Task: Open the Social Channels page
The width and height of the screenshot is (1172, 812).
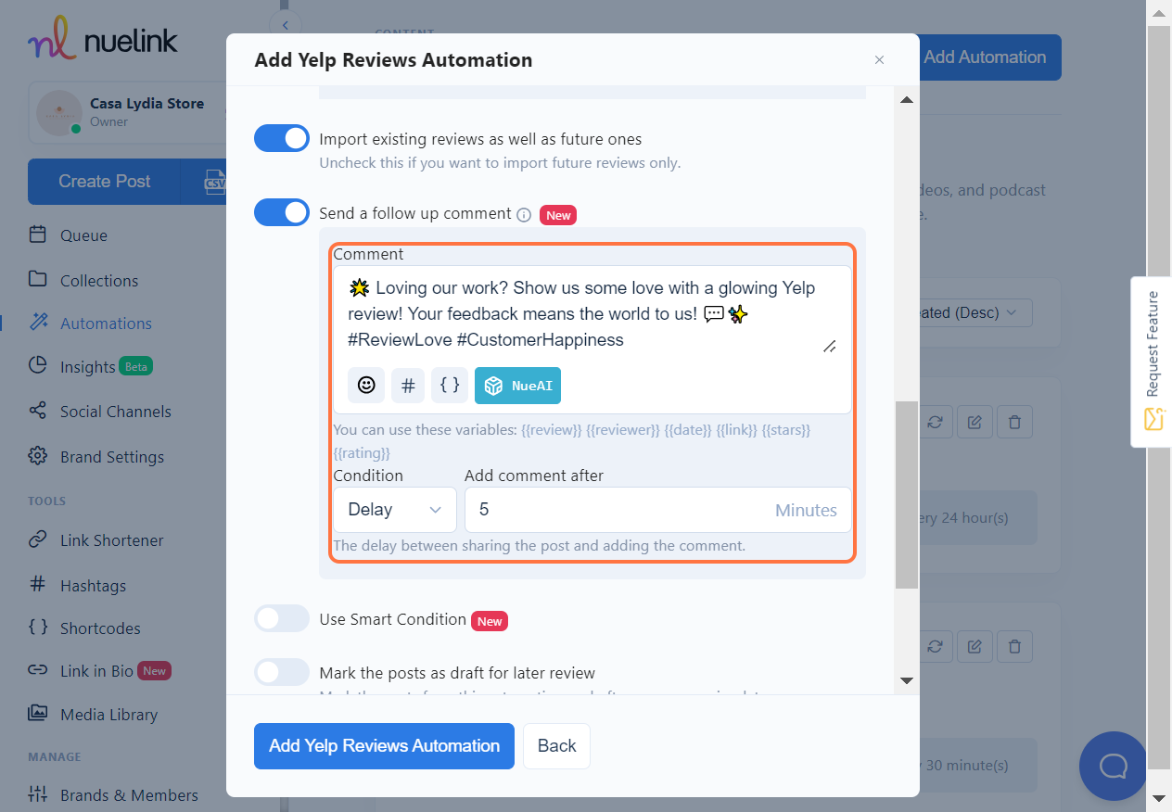Action: (x=116, y=412)
